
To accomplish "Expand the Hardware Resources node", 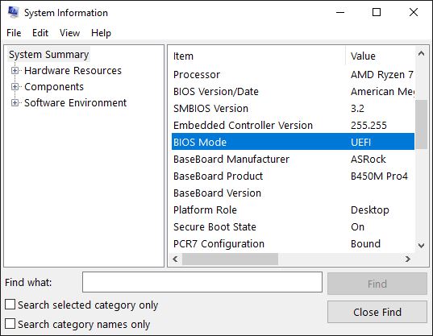I will click(15, 71).
